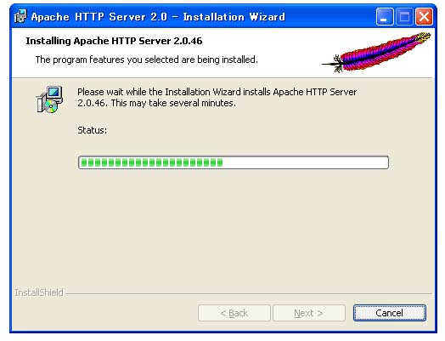Click the Cancel button
445x341 pixels.
[x=389, y=313]
